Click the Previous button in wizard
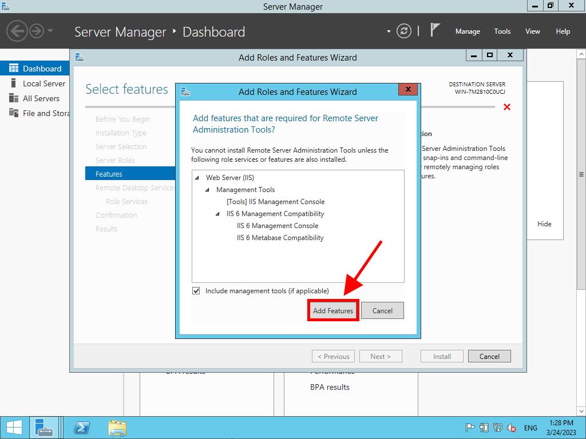 tap(334, 356)
